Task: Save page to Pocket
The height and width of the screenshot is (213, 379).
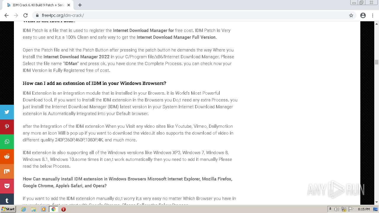Action: [7, 186]
